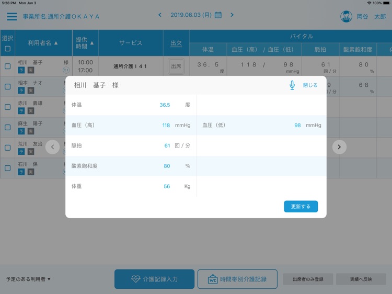The height and width of the screenshot is (294, 392).
Task: Open the calendar date picker icon
Action: [218, 15]
